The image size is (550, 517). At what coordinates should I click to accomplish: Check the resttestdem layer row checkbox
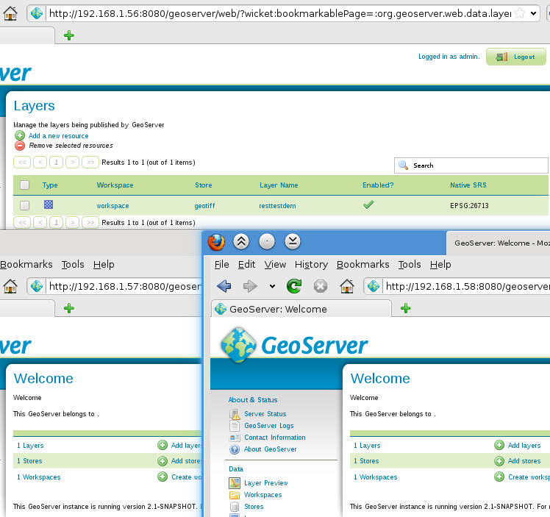(24, 205)
